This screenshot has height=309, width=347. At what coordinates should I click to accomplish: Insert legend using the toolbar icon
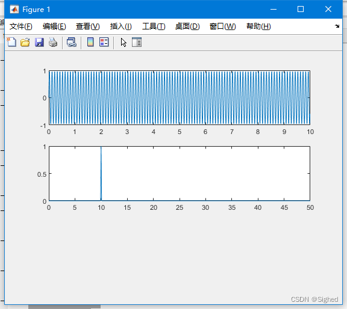104,42
